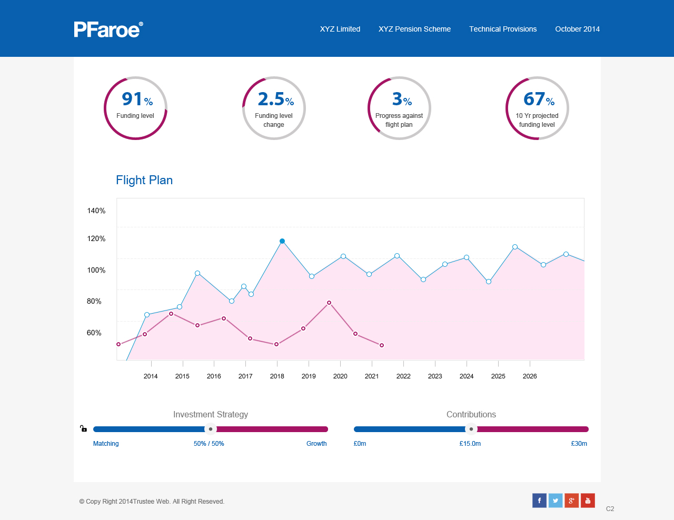This screenshot has height=520, width=674.
Task: Open the XYZ Limited menu item
Action: click(340, 29)
